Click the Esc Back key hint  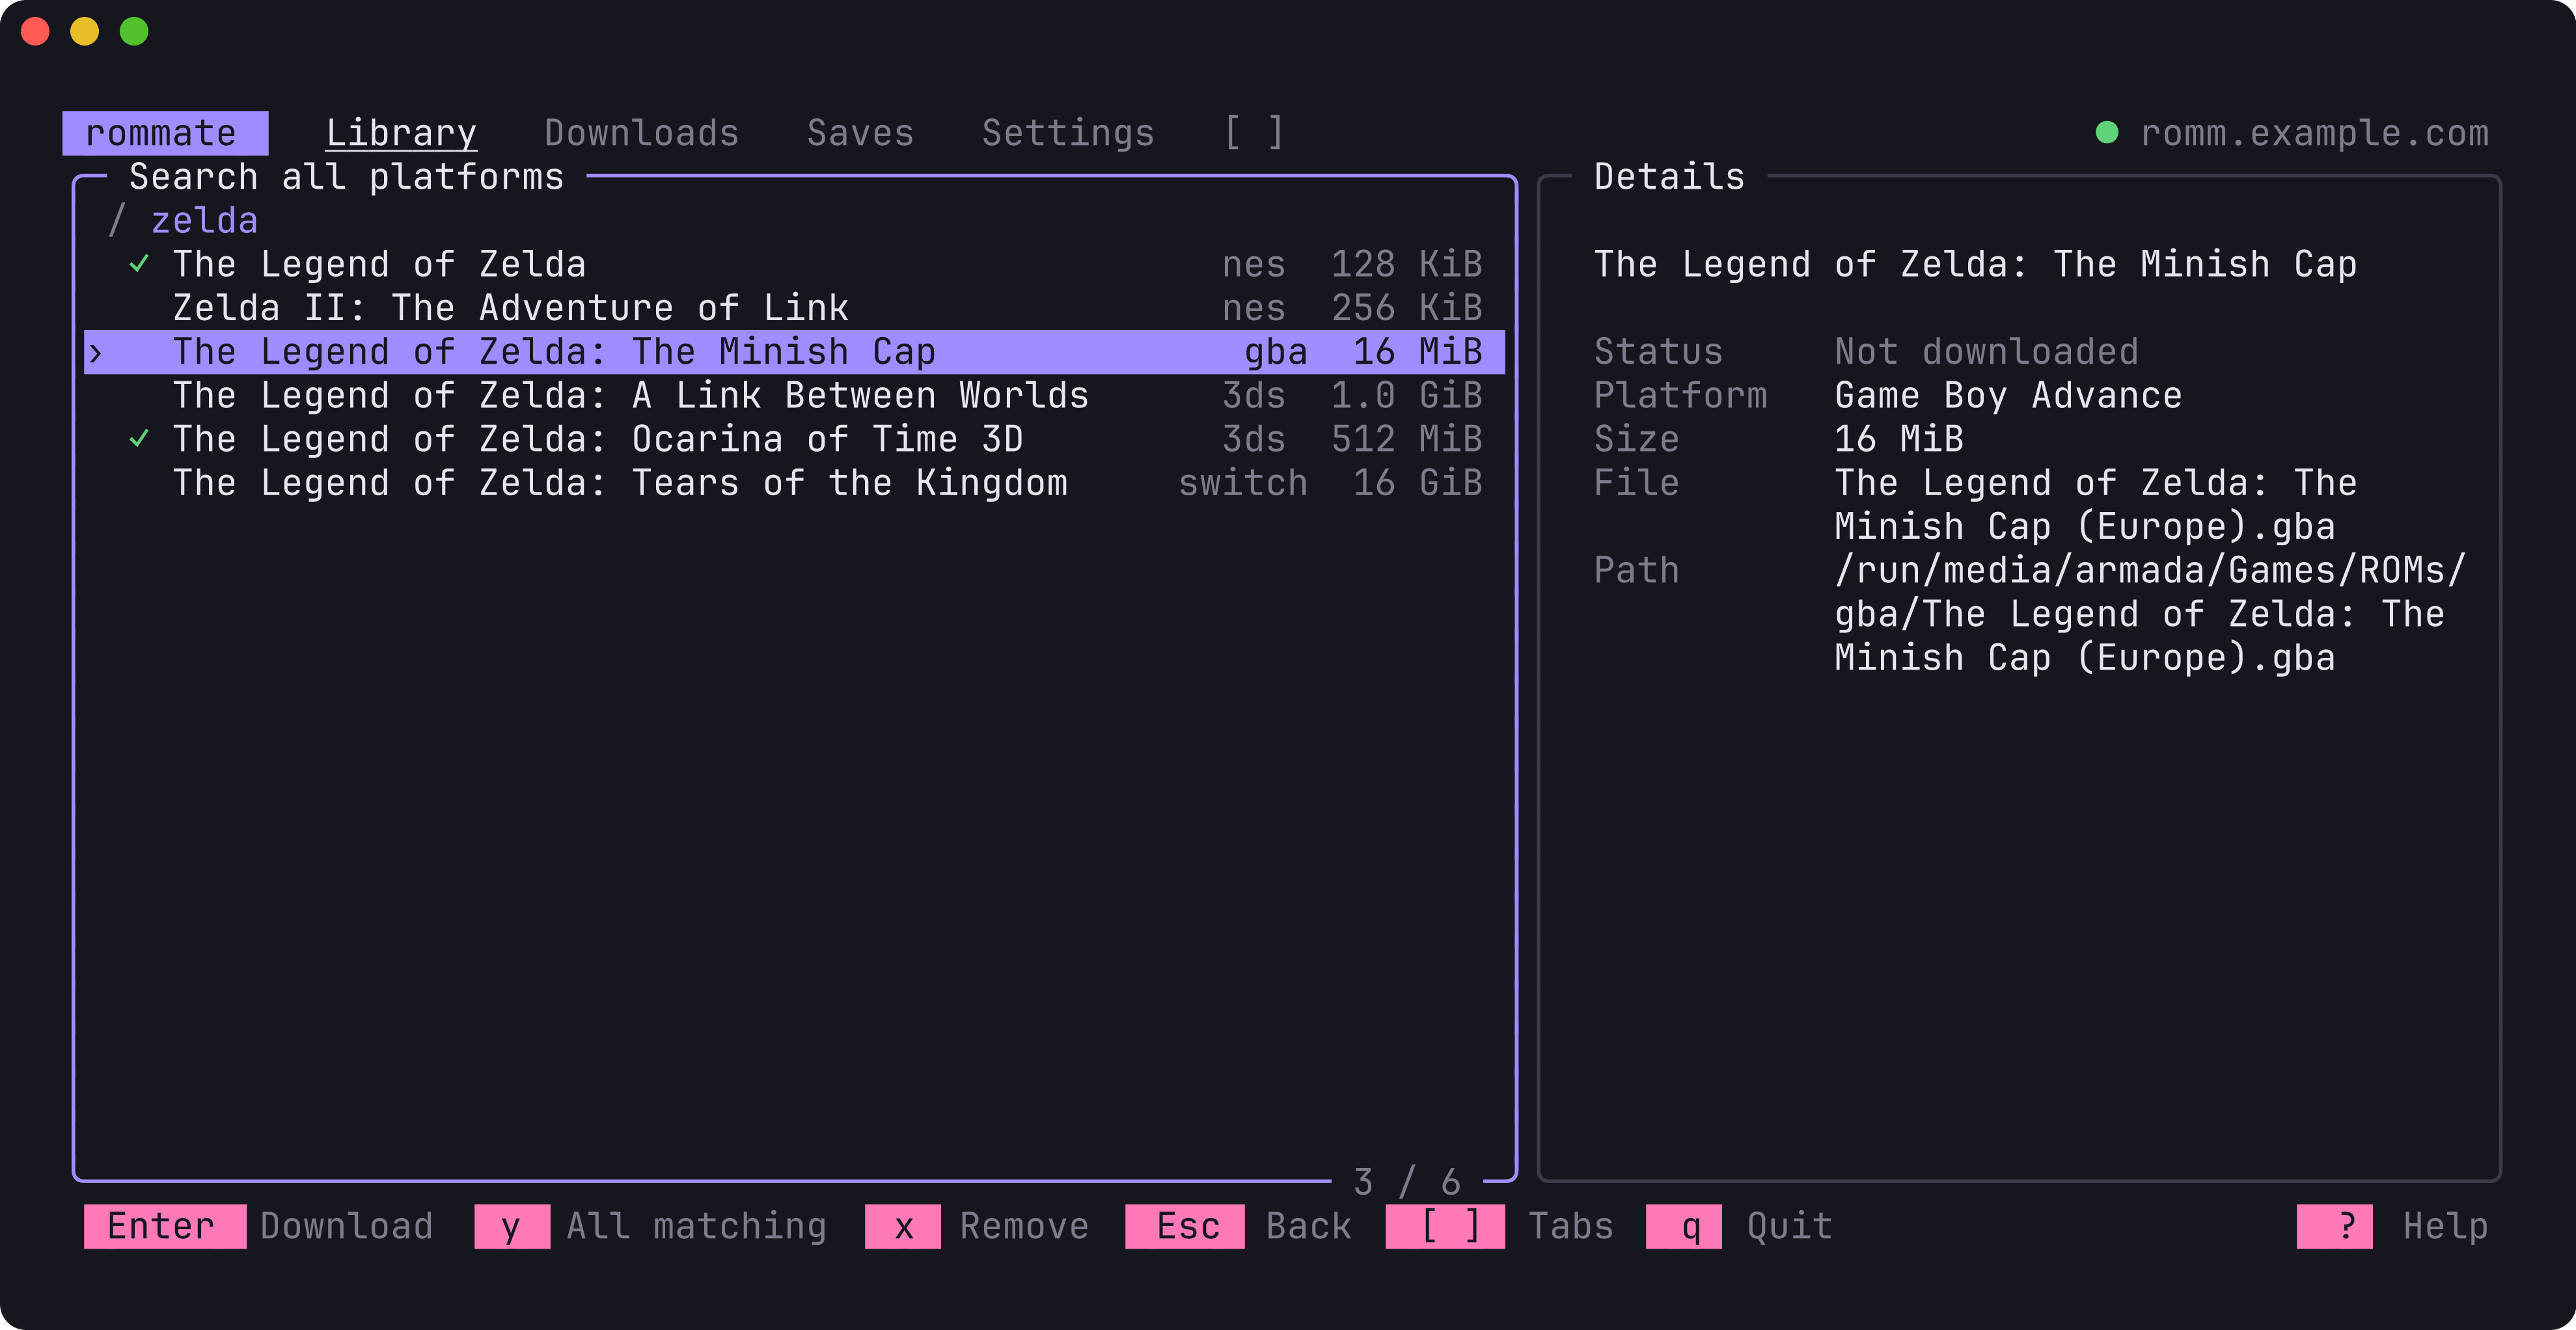tap(1238, 1226)
